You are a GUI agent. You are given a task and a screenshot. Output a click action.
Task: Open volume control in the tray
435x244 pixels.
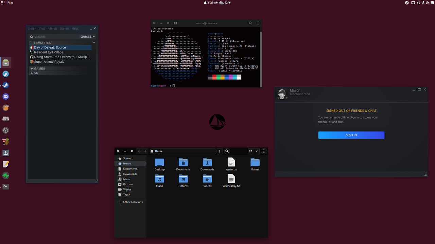pos(418,2)
